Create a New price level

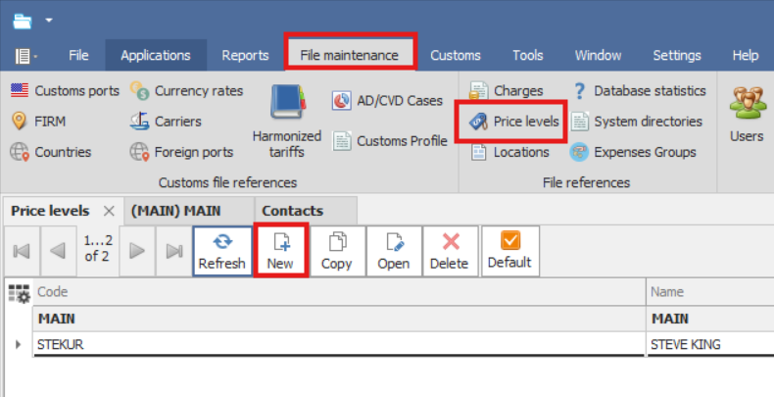[x=280, y=251]
